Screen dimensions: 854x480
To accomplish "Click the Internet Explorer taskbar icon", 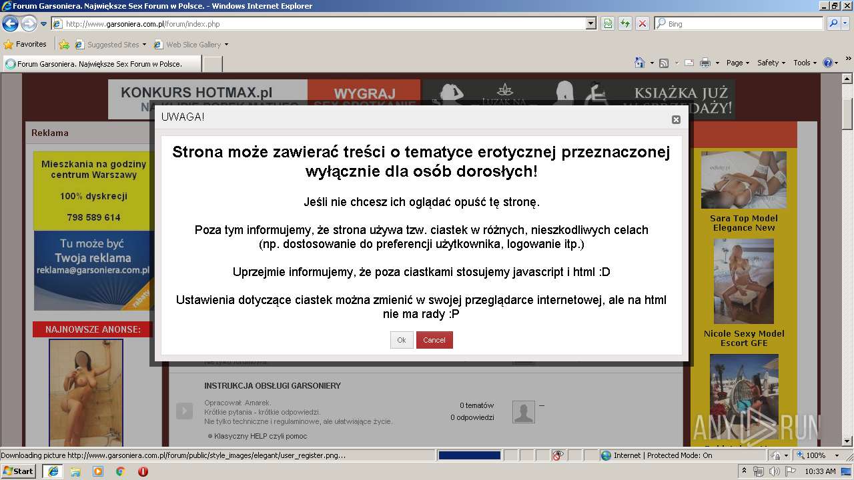I will (x=53, y=471).
